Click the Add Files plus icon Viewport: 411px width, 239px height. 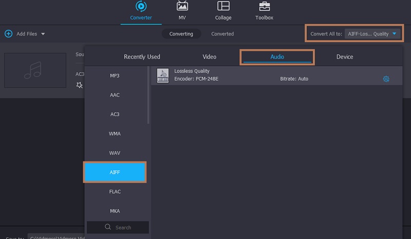click(x=8, y=34)
